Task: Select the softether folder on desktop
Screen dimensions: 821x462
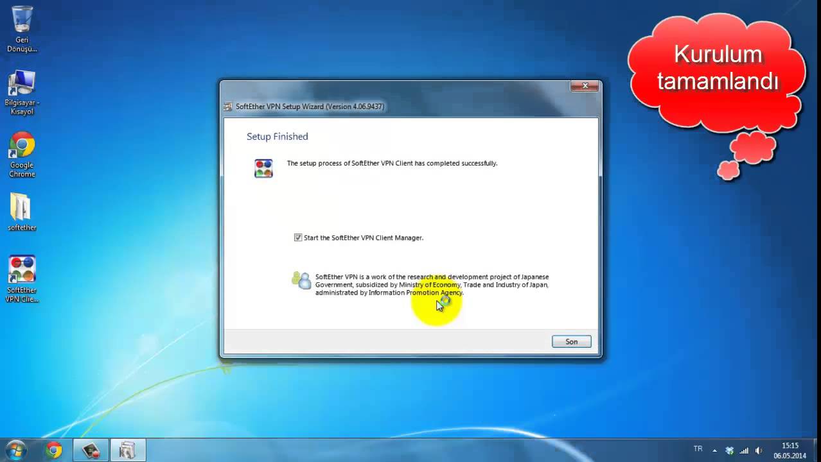Action: 22,212
